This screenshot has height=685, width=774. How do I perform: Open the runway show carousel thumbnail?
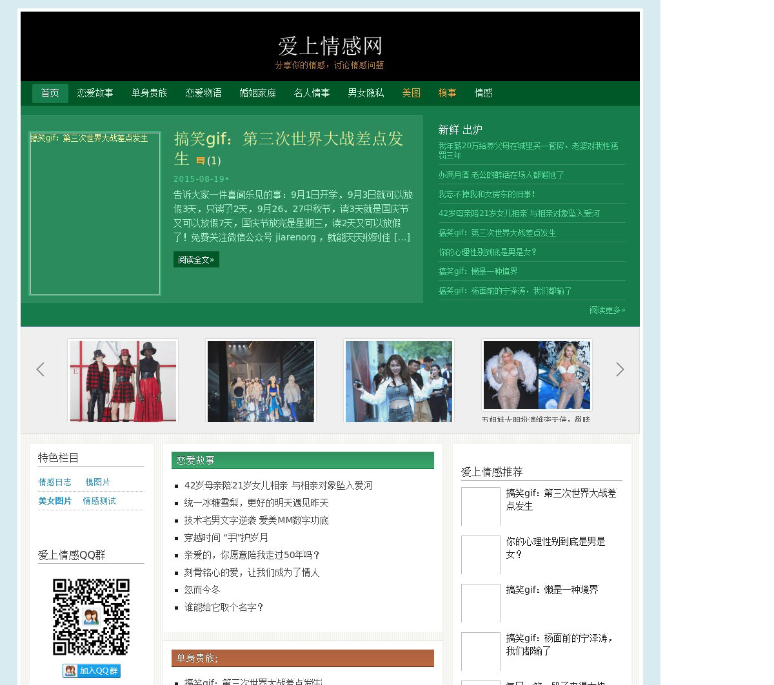261,381
